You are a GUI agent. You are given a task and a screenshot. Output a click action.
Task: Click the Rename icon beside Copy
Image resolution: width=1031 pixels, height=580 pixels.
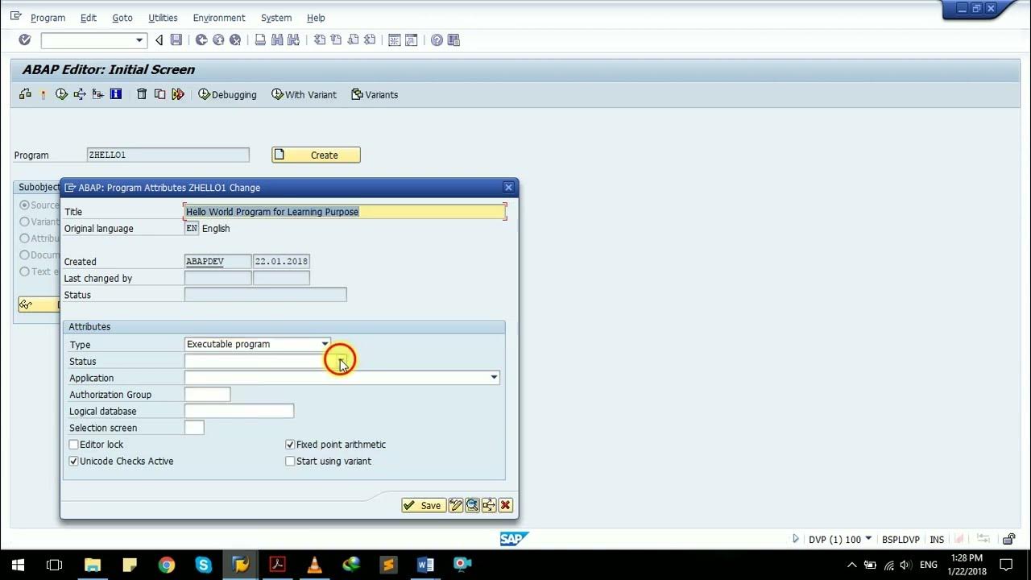pos(178,94)
